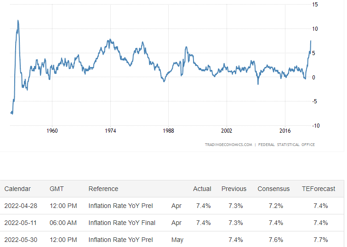Click the 1988 x-axis label
Image resolution: width=347 pixels, height=247 pixels.
(x=168, y=131)
